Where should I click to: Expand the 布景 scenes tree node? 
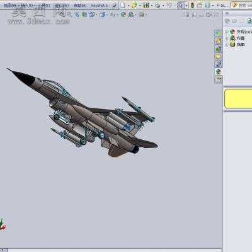point(227,38)
